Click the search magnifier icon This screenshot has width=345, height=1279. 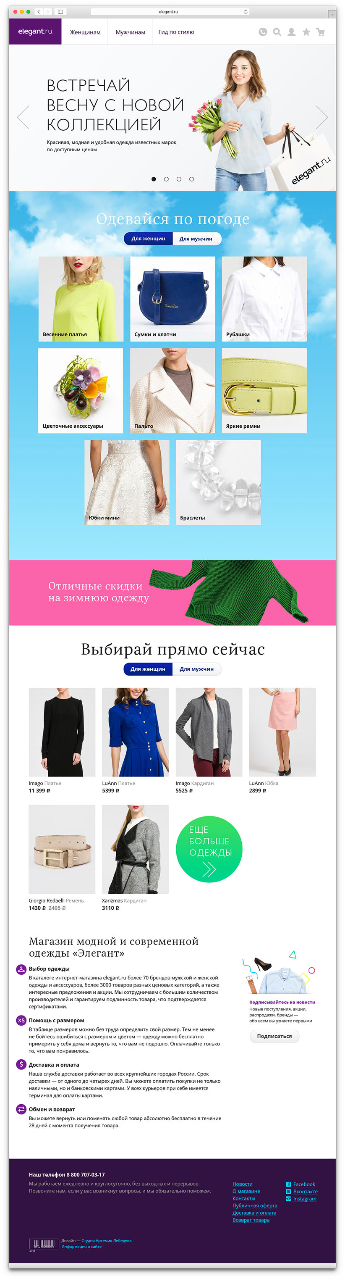(277, 32)
